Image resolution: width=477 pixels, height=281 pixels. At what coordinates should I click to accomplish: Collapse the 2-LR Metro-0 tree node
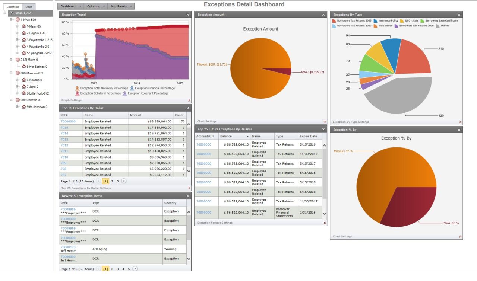tap(11, 60)
